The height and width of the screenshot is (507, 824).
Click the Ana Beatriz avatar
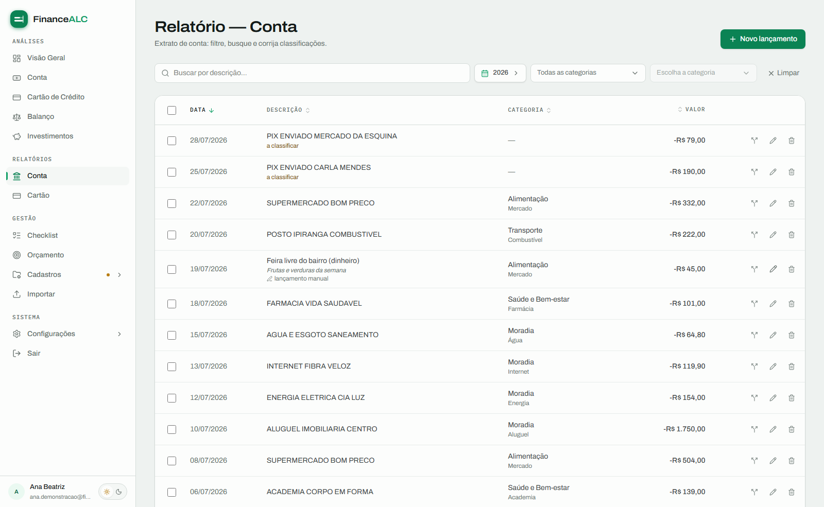16,492
